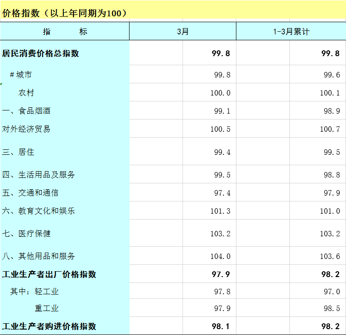Click the 3月 value 101.3 cell
Viewport: 346px width, 335px height.
click(220, 211)
